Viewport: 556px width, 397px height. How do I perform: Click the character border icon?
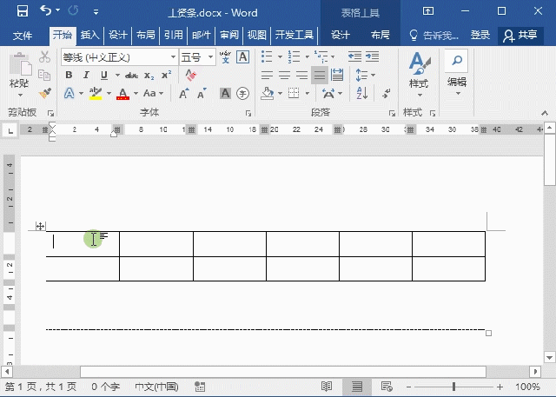243,56
